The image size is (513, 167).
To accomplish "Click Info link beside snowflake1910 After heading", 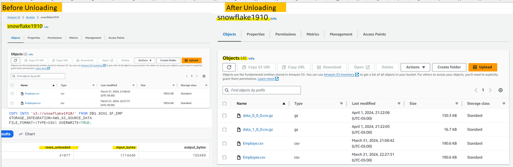I will [274, 19].
